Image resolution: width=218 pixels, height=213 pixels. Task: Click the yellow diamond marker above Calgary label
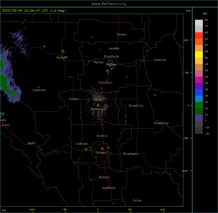pos(102,149)
